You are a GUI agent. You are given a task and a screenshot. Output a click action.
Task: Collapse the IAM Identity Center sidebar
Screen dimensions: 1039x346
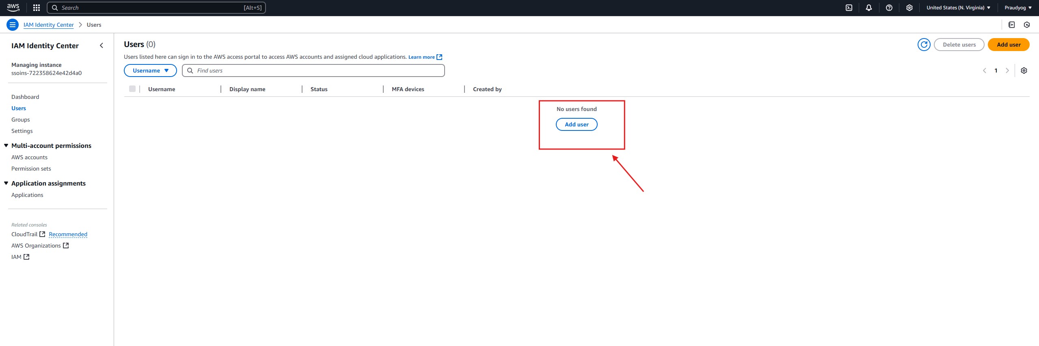(102, 46)
